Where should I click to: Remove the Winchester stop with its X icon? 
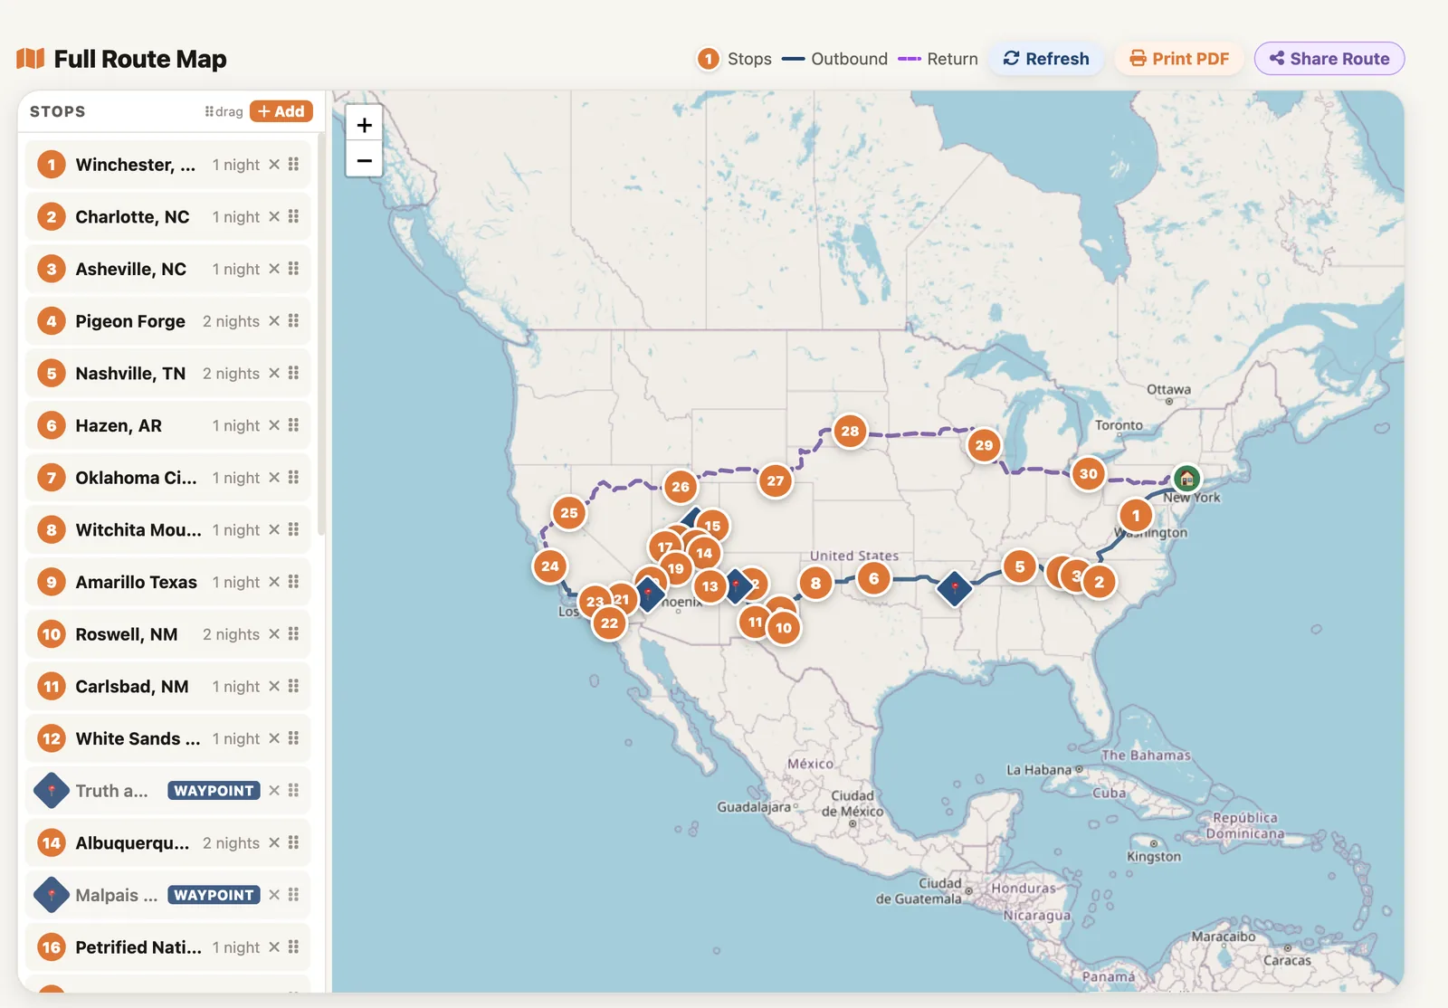[274, 165]
